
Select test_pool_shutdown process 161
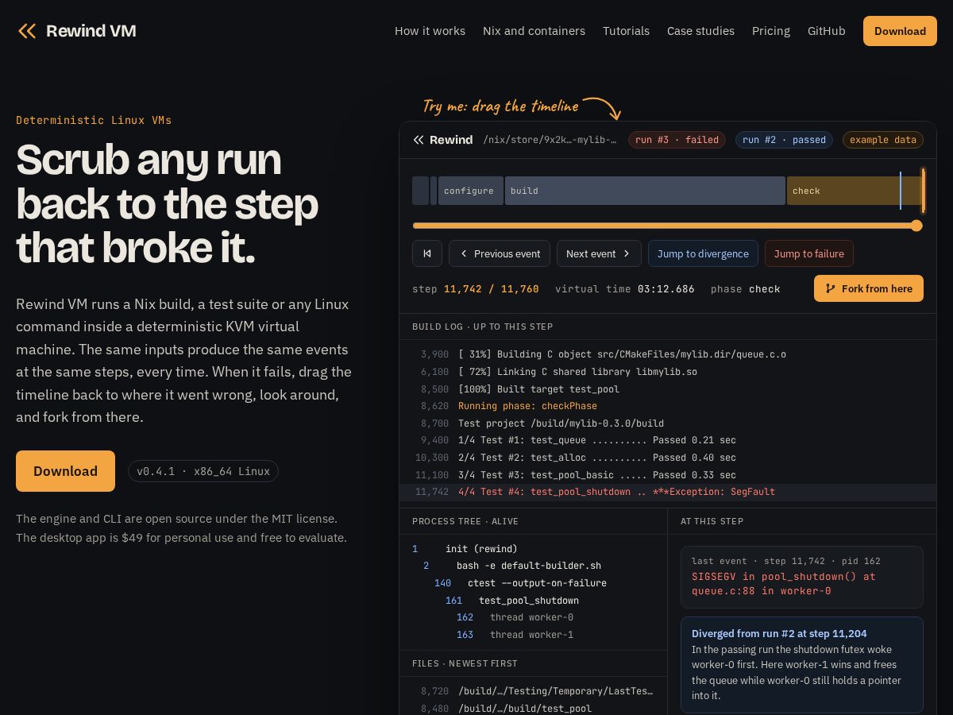[533, 601]
